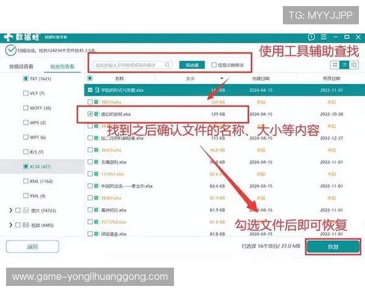
Task: Click xlsx file icon of 3573762.xlsx
Action: click(96, 221)
